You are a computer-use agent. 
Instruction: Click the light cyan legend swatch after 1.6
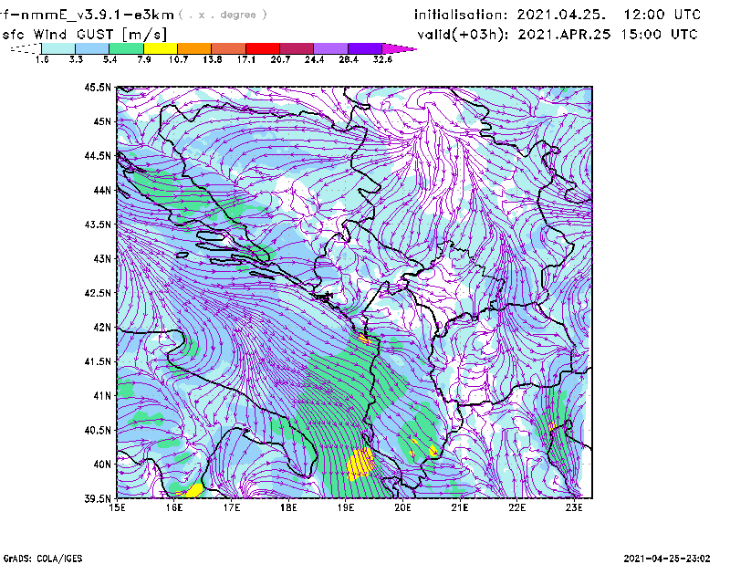(x=58, y=48)
